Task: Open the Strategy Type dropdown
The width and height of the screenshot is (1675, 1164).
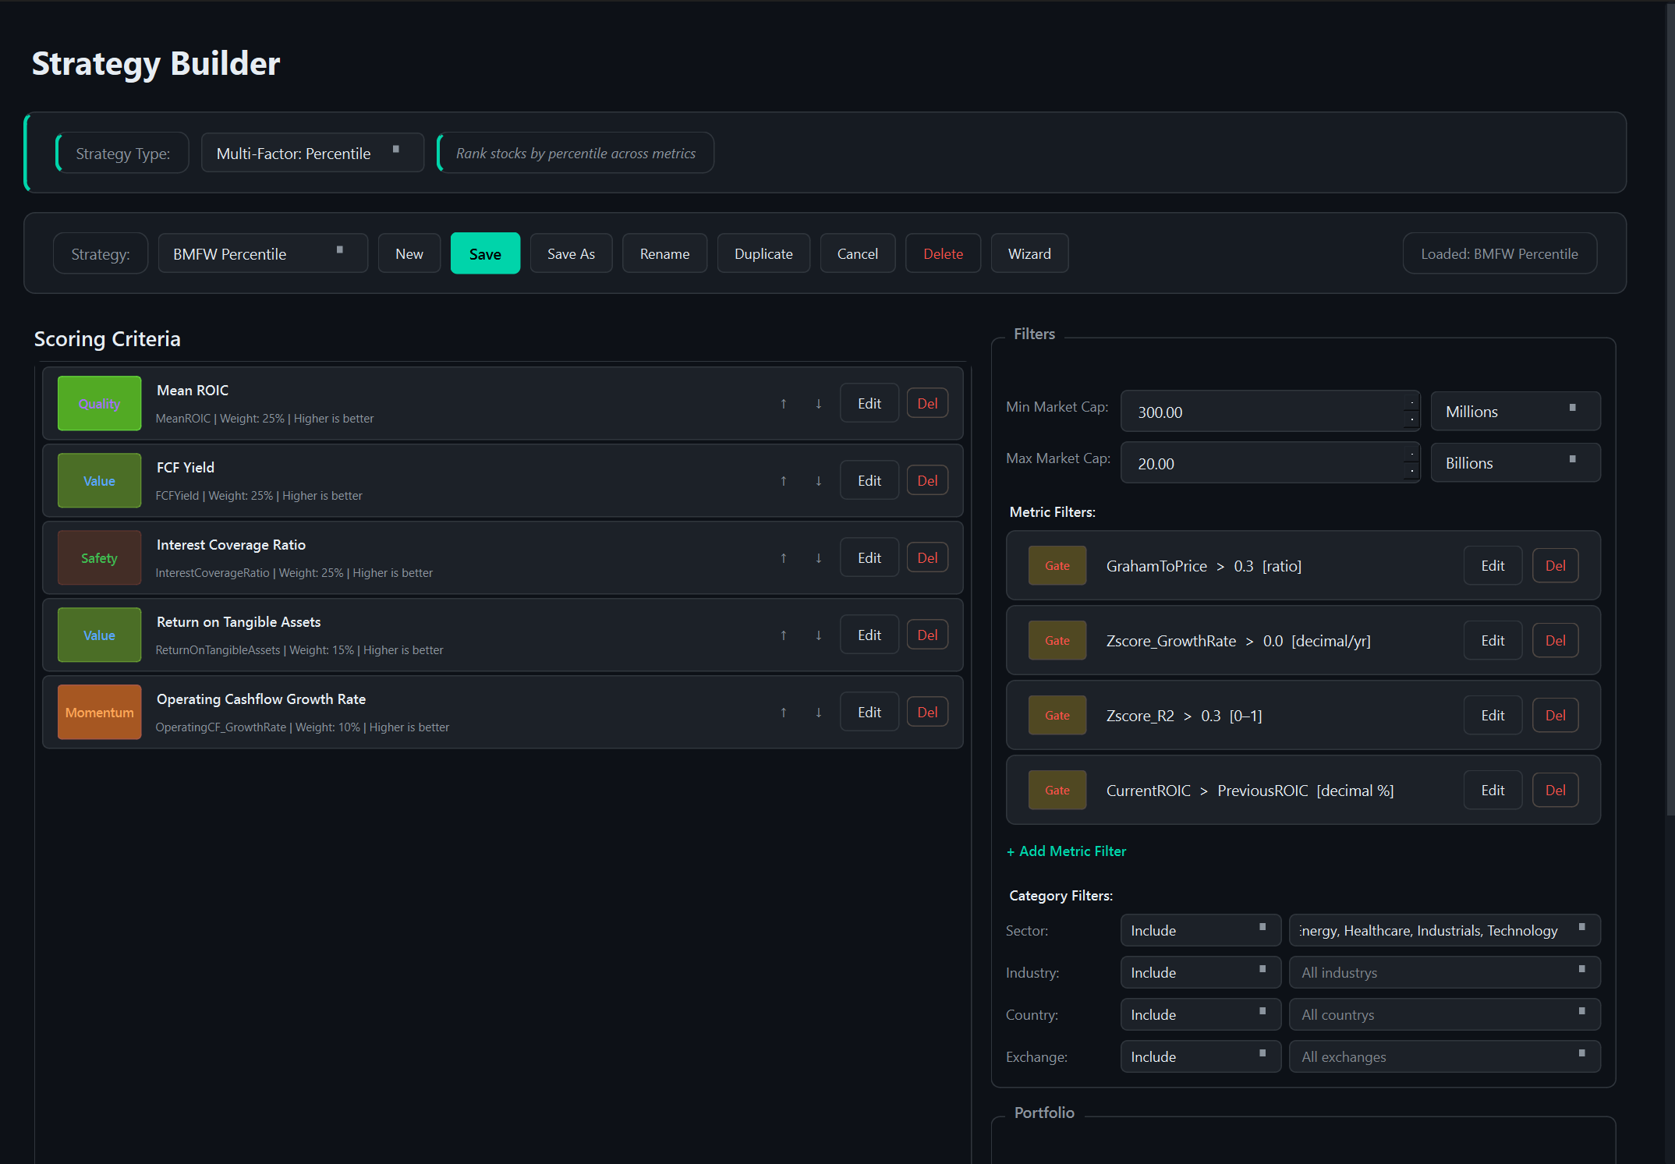Action: click(x=312, y=153)
